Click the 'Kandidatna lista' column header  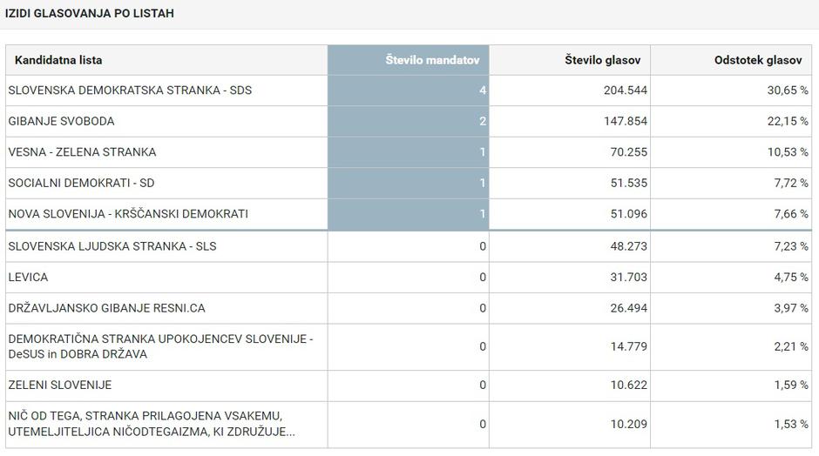(x=58, y=60)
